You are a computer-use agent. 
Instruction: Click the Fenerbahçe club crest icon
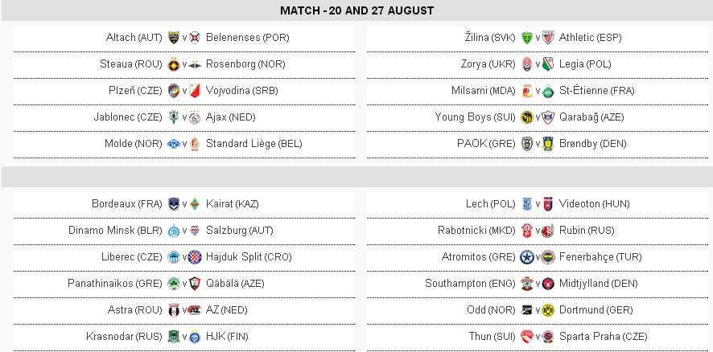tap(549, 257)
